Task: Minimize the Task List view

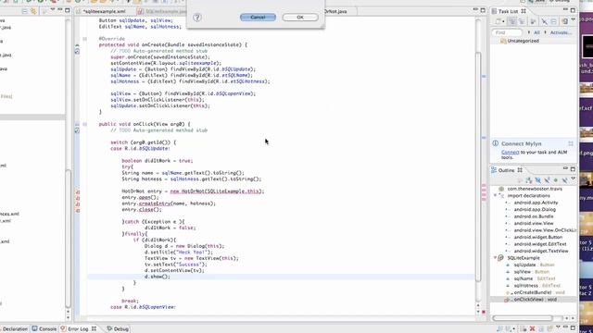Action: pos(565,10)
